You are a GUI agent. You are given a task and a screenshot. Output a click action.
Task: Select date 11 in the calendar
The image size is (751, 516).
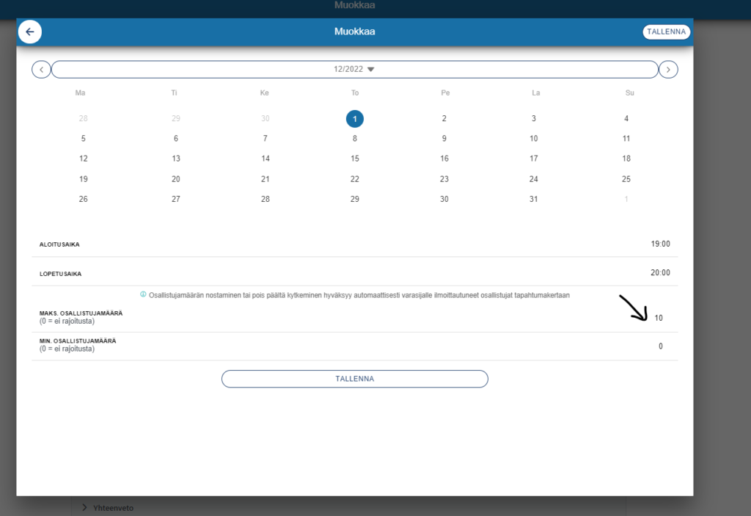(x=626, y=139)
